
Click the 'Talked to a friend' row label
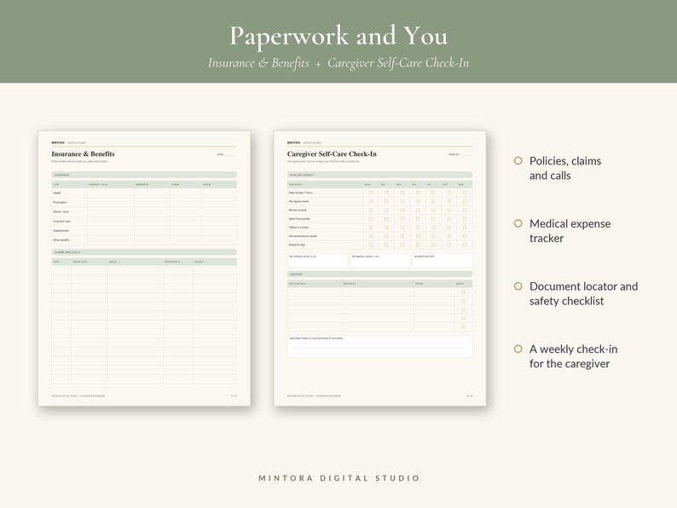(x=298, y=228)
